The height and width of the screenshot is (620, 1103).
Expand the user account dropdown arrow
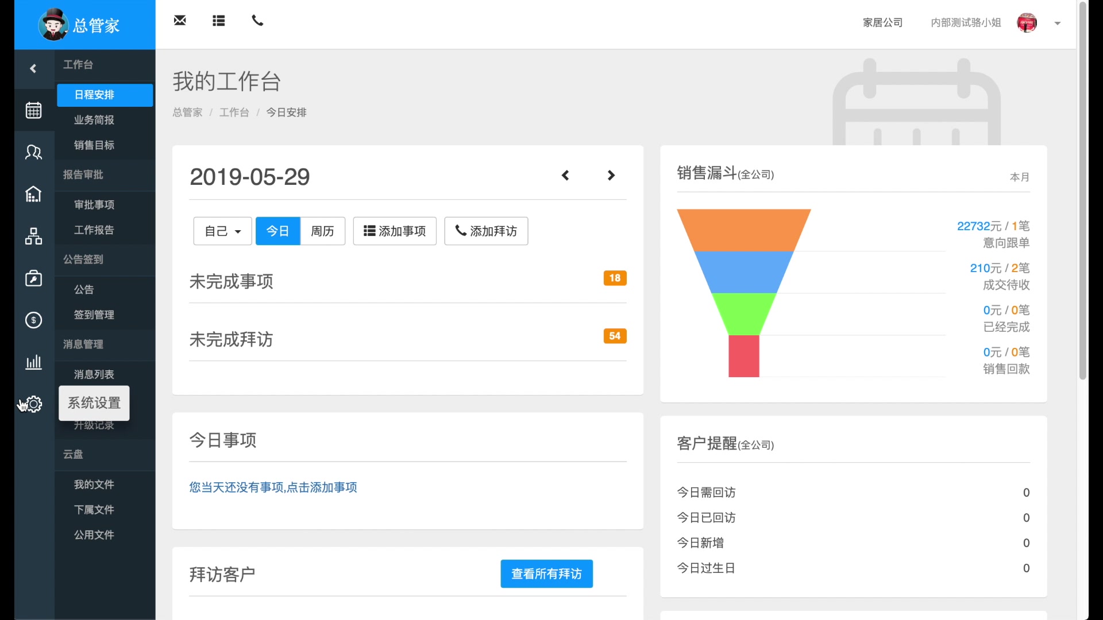click(x=1058, y=24)
